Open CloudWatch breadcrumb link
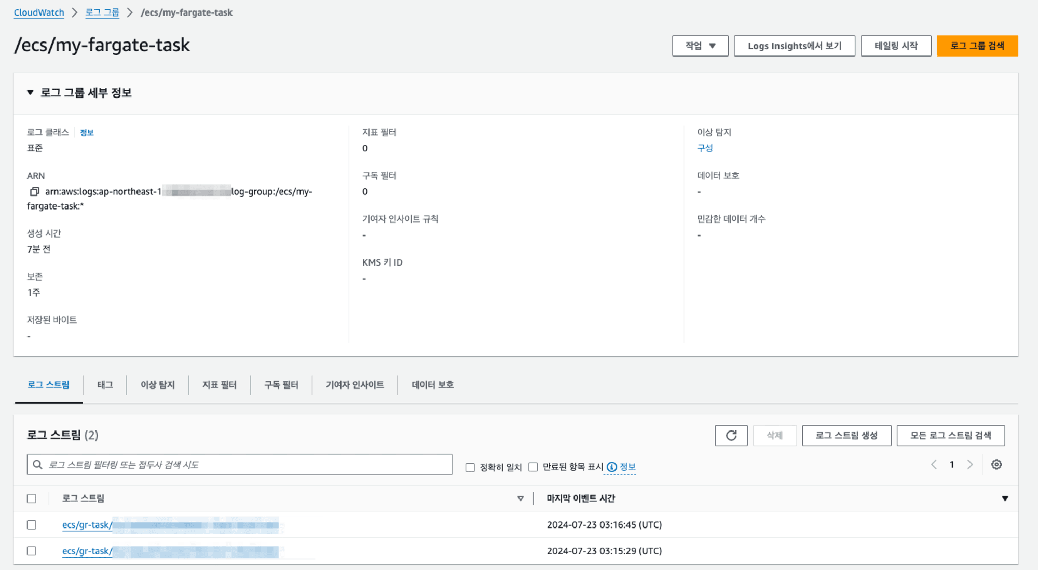 click(39, 12)
